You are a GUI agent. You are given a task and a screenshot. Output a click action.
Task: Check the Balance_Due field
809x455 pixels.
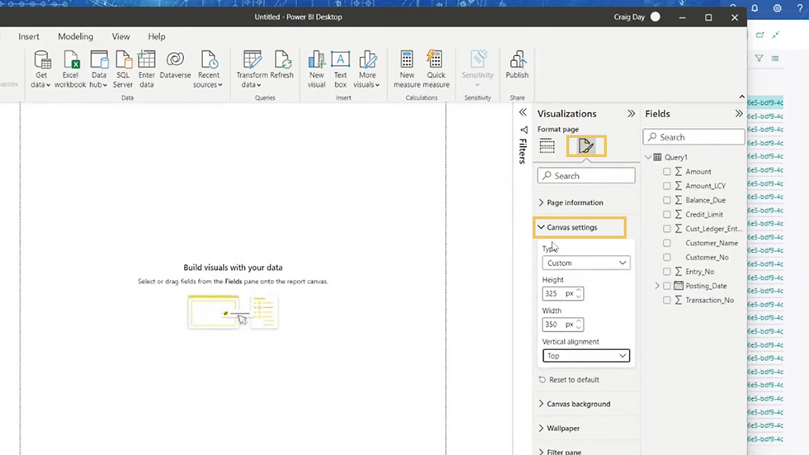pos(667,200)
